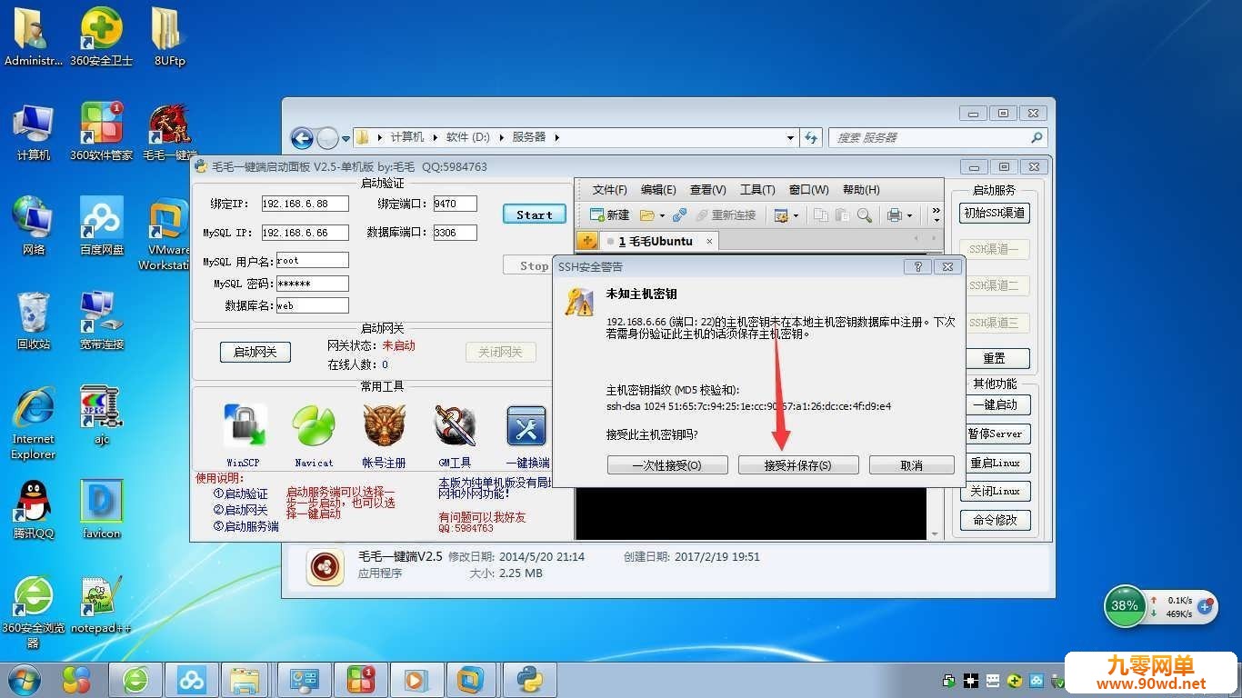Open the Navicat tool icon
1242x698 pixels.
[x=314, y=425]
